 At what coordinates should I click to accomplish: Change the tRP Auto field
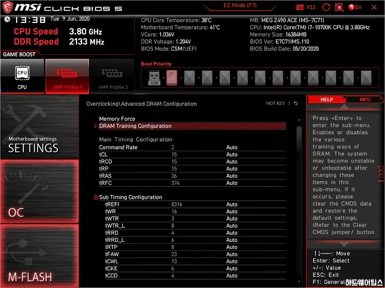coord(232,169)
